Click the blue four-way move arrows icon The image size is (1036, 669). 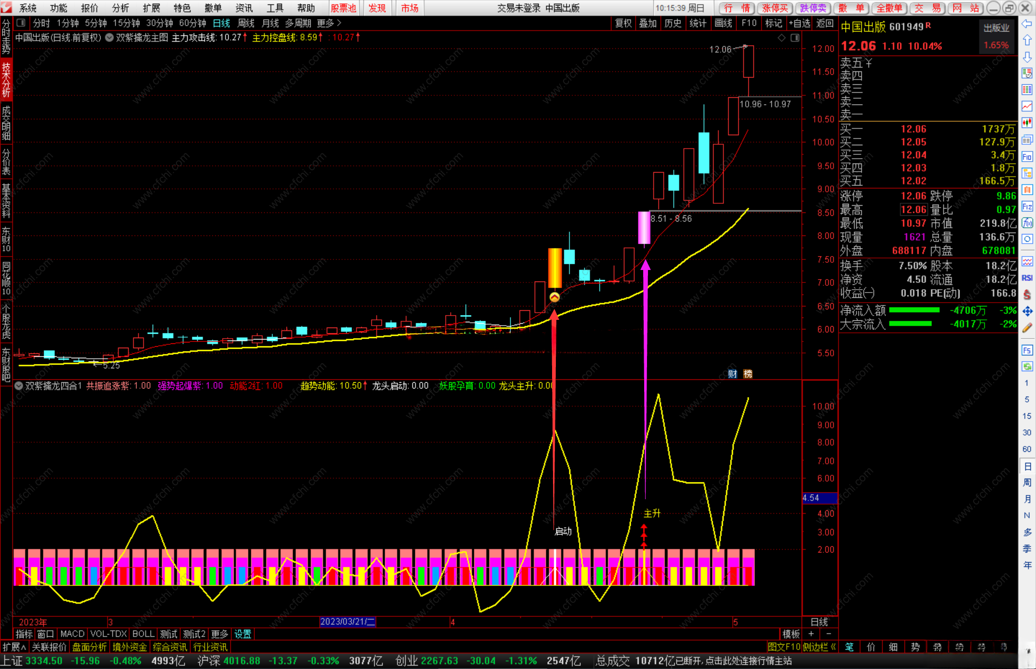pyautogui.click(x=1027, y=311)
